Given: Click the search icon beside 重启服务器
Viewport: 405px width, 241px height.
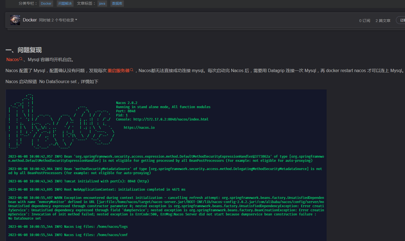Looking at the screenshot, I should point(132,70).
